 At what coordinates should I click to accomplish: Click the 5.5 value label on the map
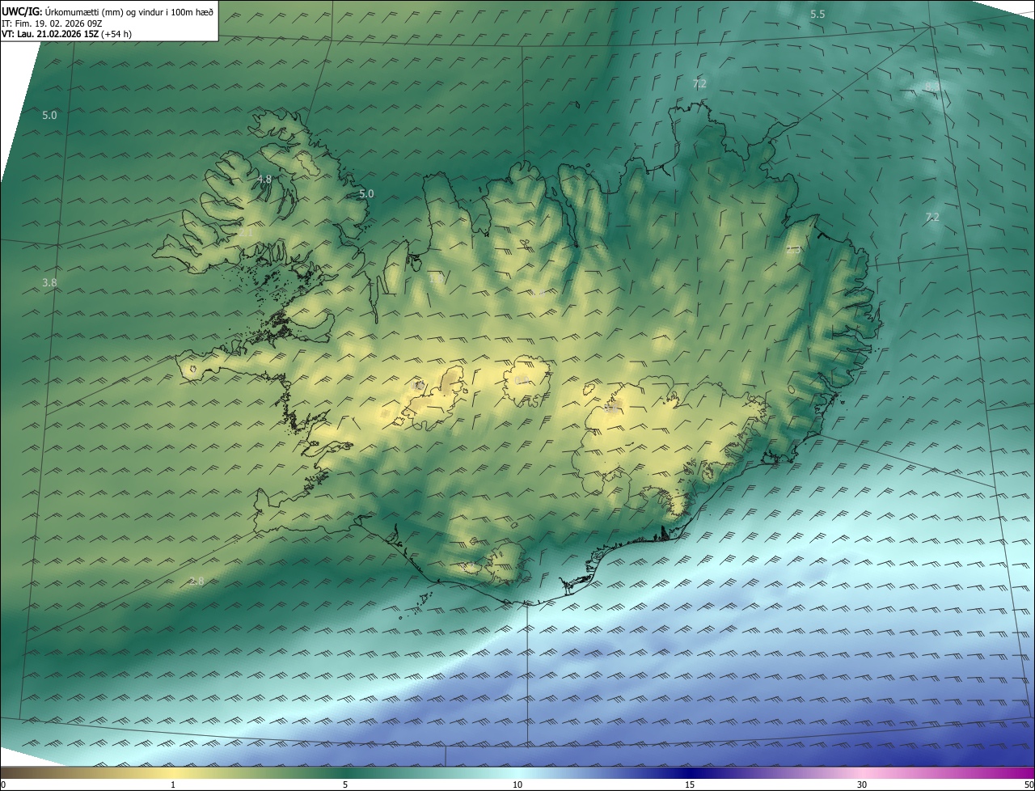point(817,15)
